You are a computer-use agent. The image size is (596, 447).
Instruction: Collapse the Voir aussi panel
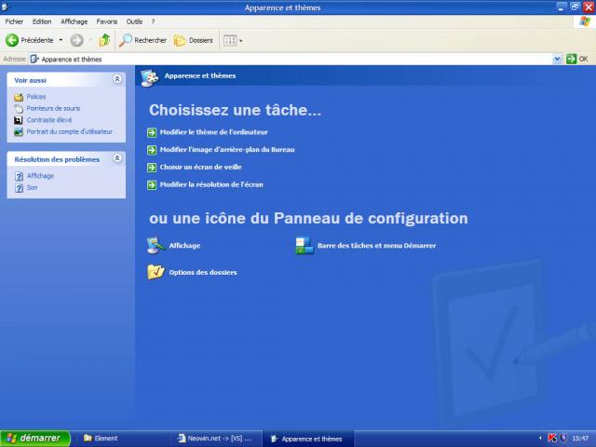pos(117,79)
